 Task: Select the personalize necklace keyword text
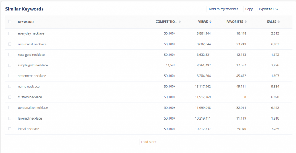point(33,108)
